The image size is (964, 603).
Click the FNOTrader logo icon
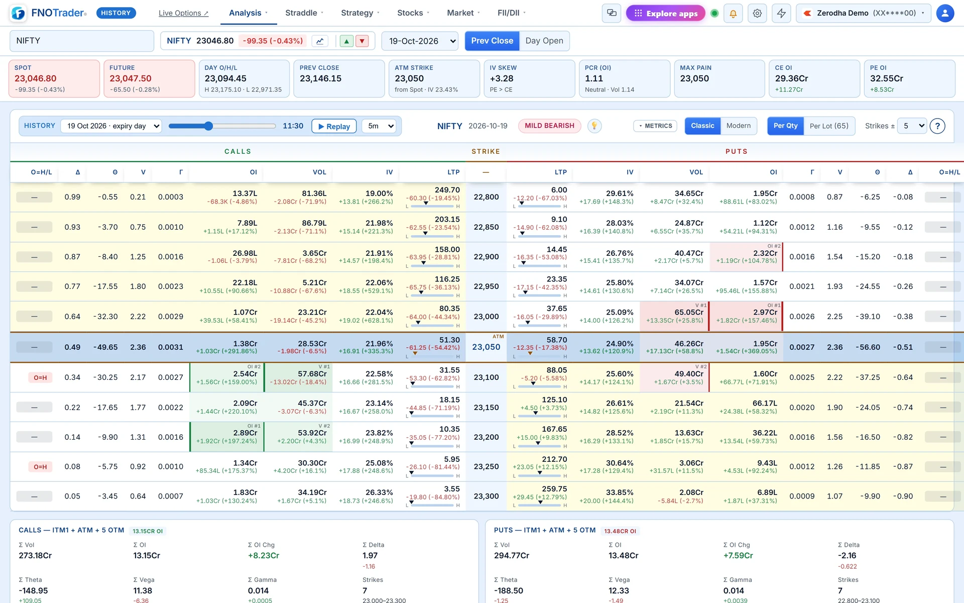[x=19, y=13]
